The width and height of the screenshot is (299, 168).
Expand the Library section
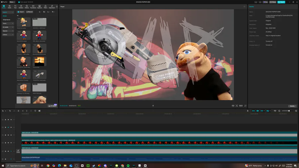pyautogui.click(x=8, y=35)
